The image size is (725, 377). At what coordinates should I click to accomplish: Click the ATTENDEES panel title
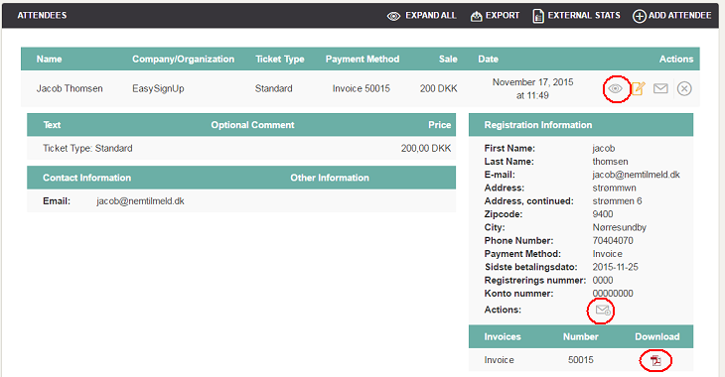tap(42, 15)
